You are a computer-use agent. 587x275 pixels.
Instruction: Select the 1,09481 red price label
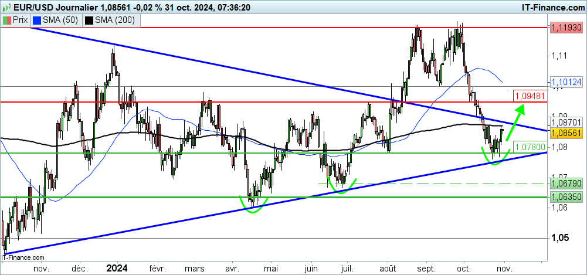click(x=529, y=95)
